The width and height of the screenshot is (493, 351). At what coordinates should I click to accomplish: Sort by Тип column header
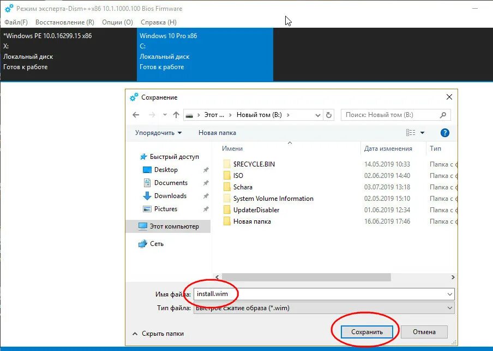435,149
